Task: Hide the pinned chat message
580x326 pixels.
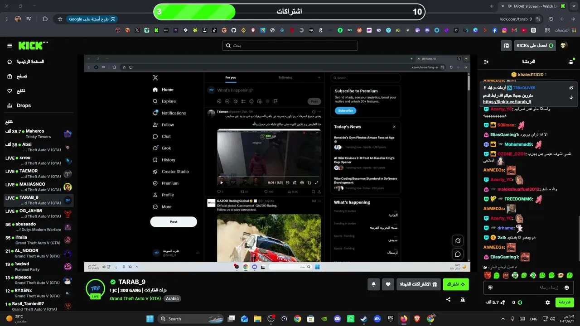Action: [x=571, y=88]
